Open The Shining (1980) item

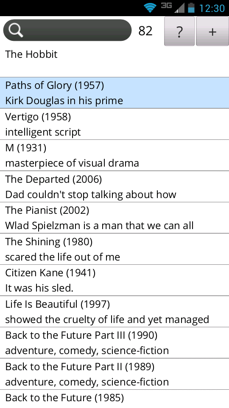tap(114, 249)
